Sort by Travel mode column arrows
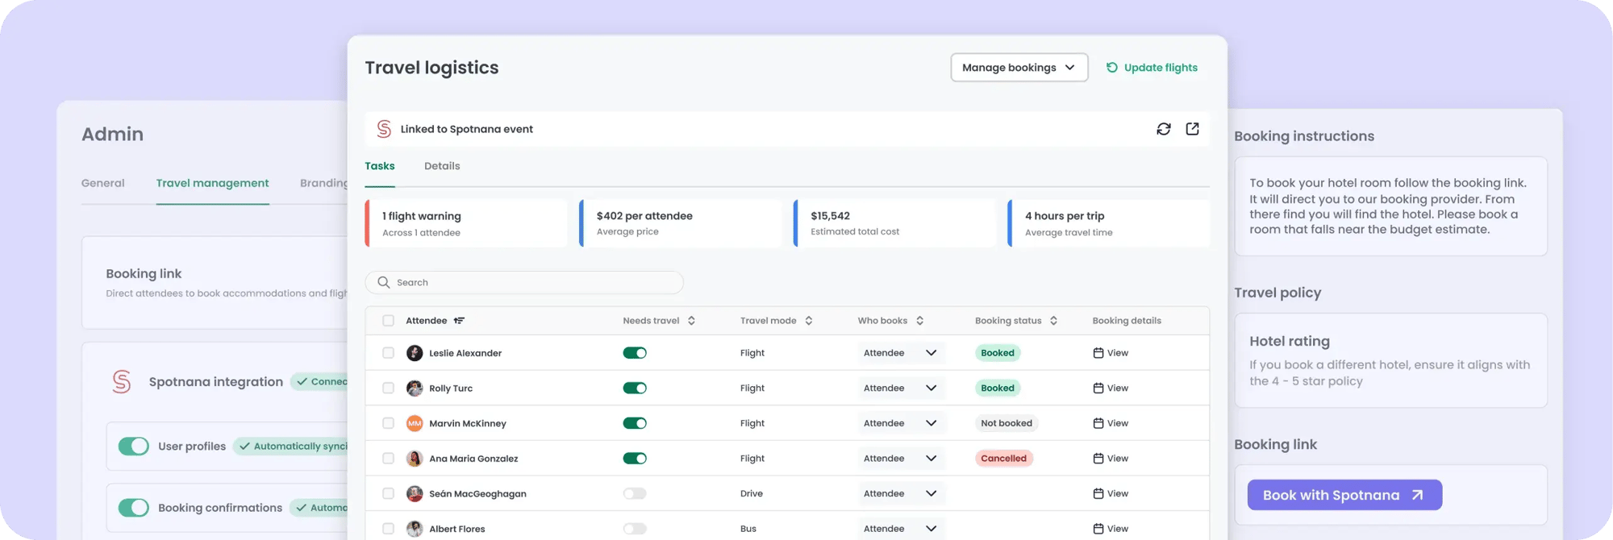The image size is (1613, 540). click(x=808, y=321)
